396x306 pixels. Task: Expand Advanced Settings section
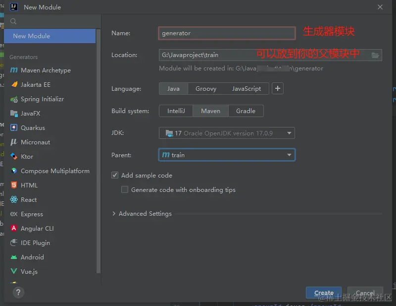[x=114, y=214]
